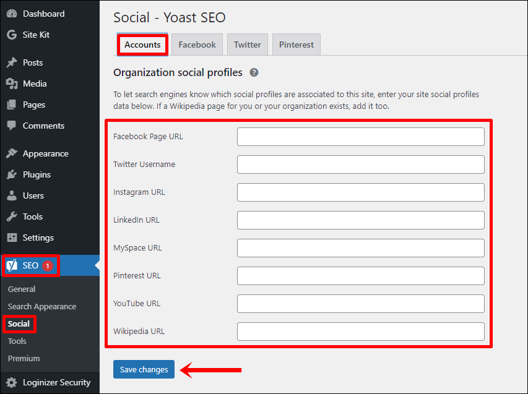Image resolution: width=528 pixels, height=394 pixels.
Task: Switch to the Accounts tab
Action: (142, 45)
